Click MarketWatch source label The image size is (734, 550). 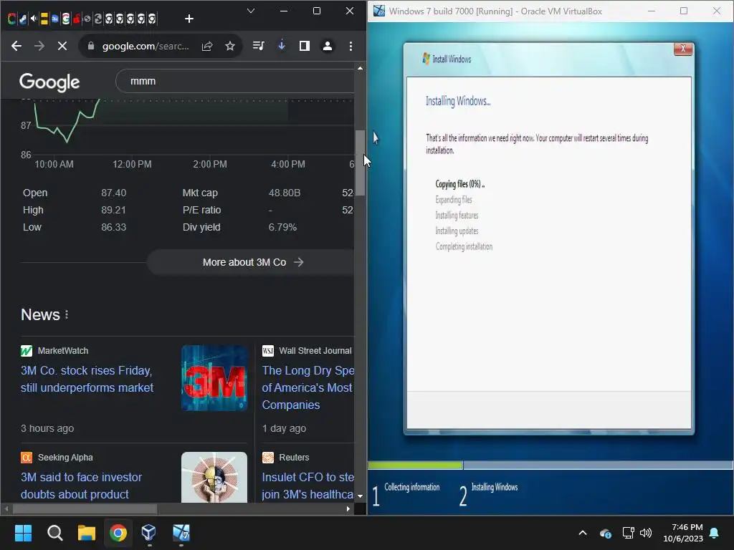(63, 351)
